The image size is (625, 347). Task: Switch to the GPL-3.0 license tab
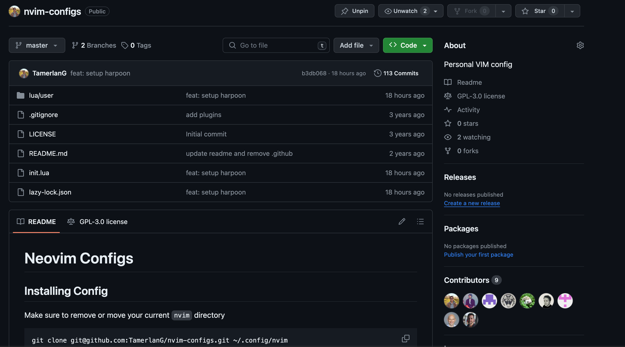coord(98,222)
